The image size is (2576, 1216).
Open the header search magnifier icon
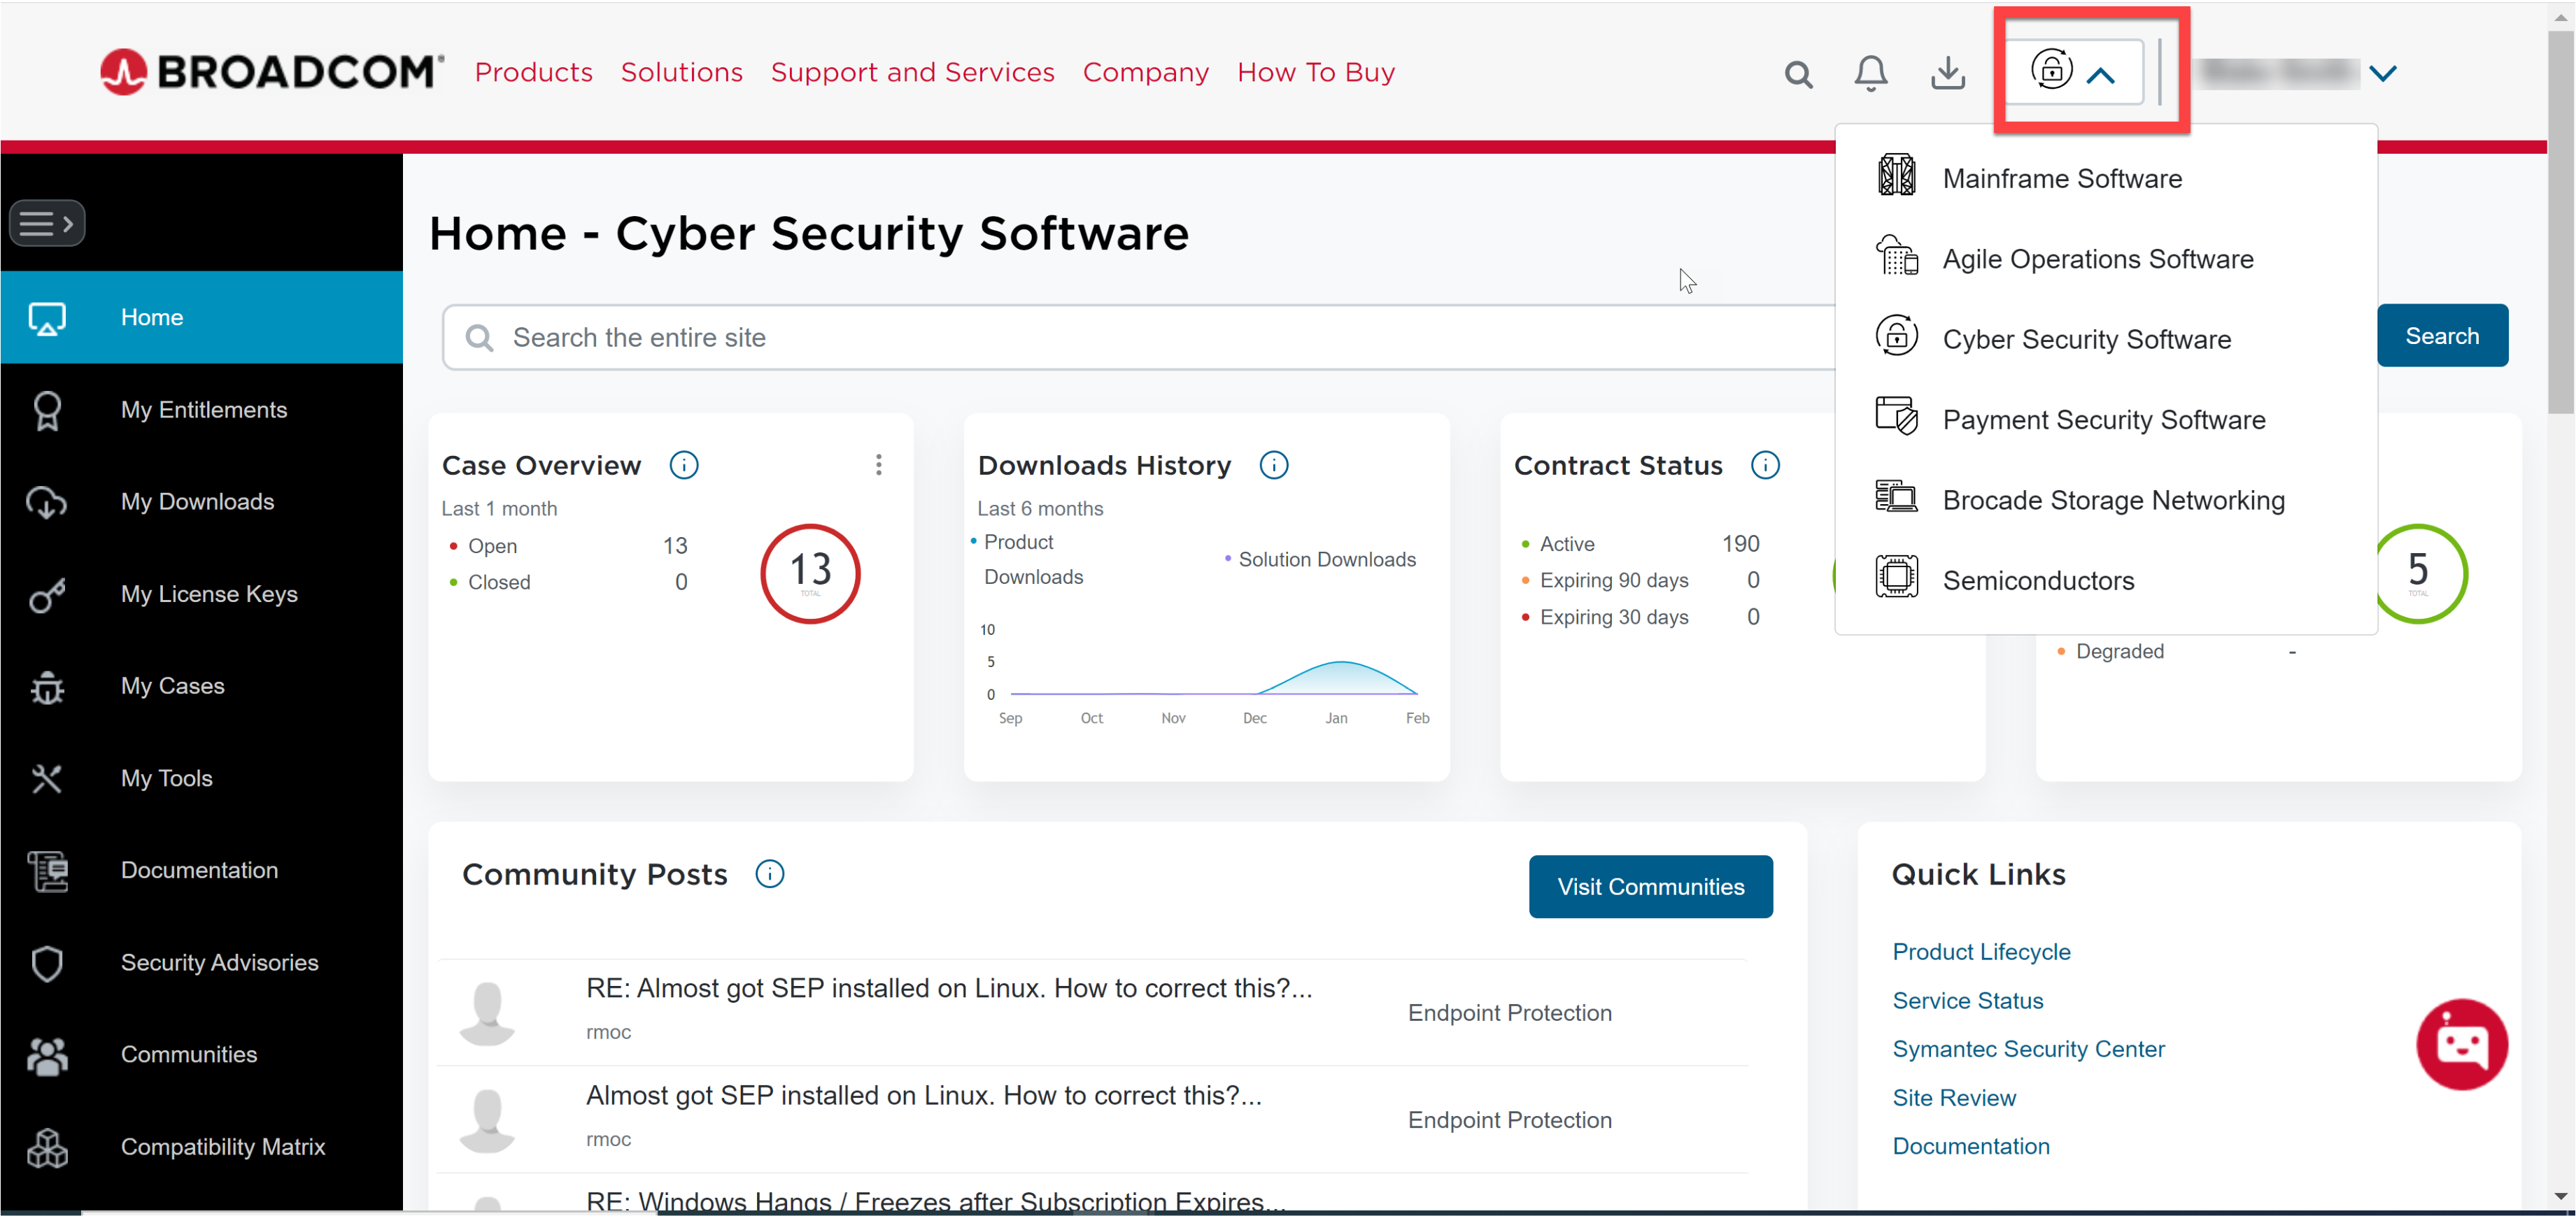pyautogui.click(x=1798, y=74)
